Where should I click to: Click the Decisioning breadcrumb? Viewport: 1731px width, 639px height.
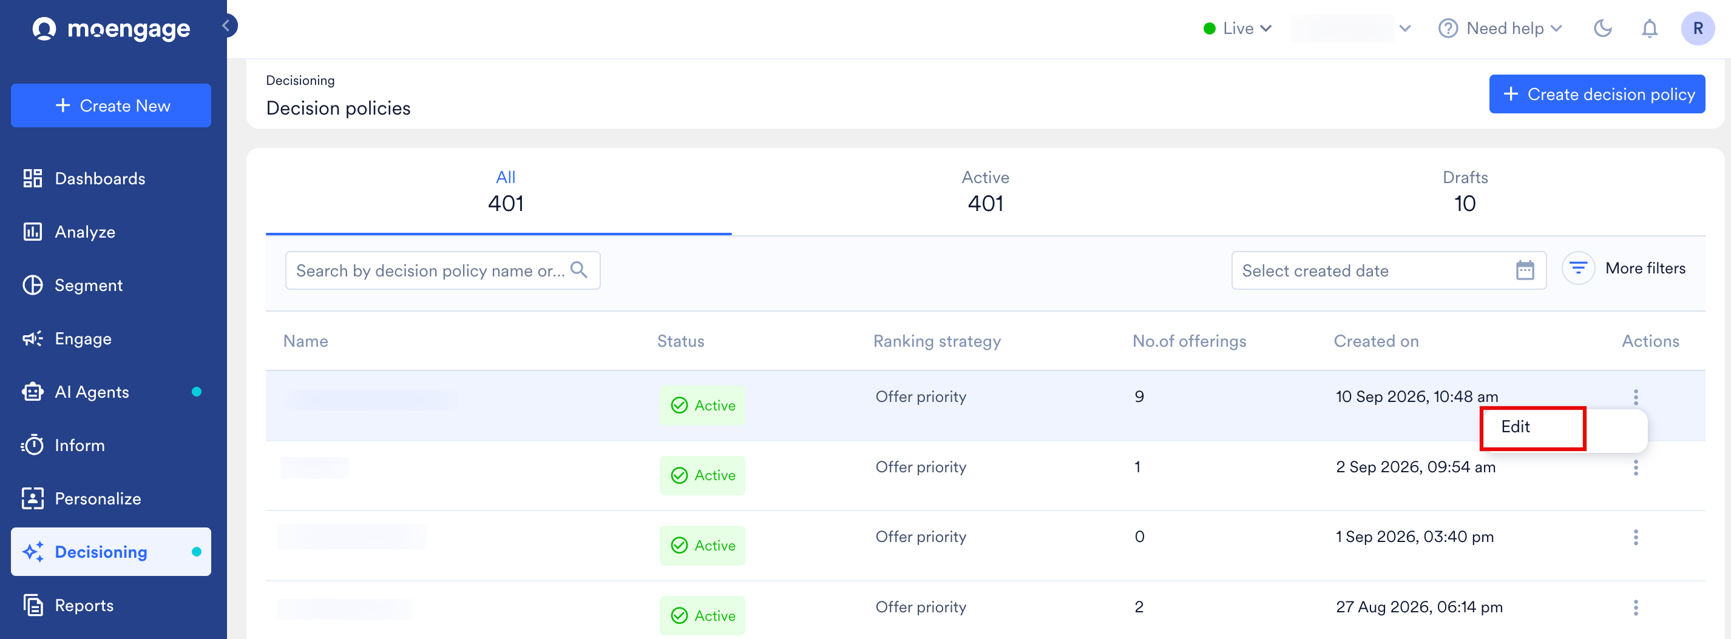(x=300, y=80)
